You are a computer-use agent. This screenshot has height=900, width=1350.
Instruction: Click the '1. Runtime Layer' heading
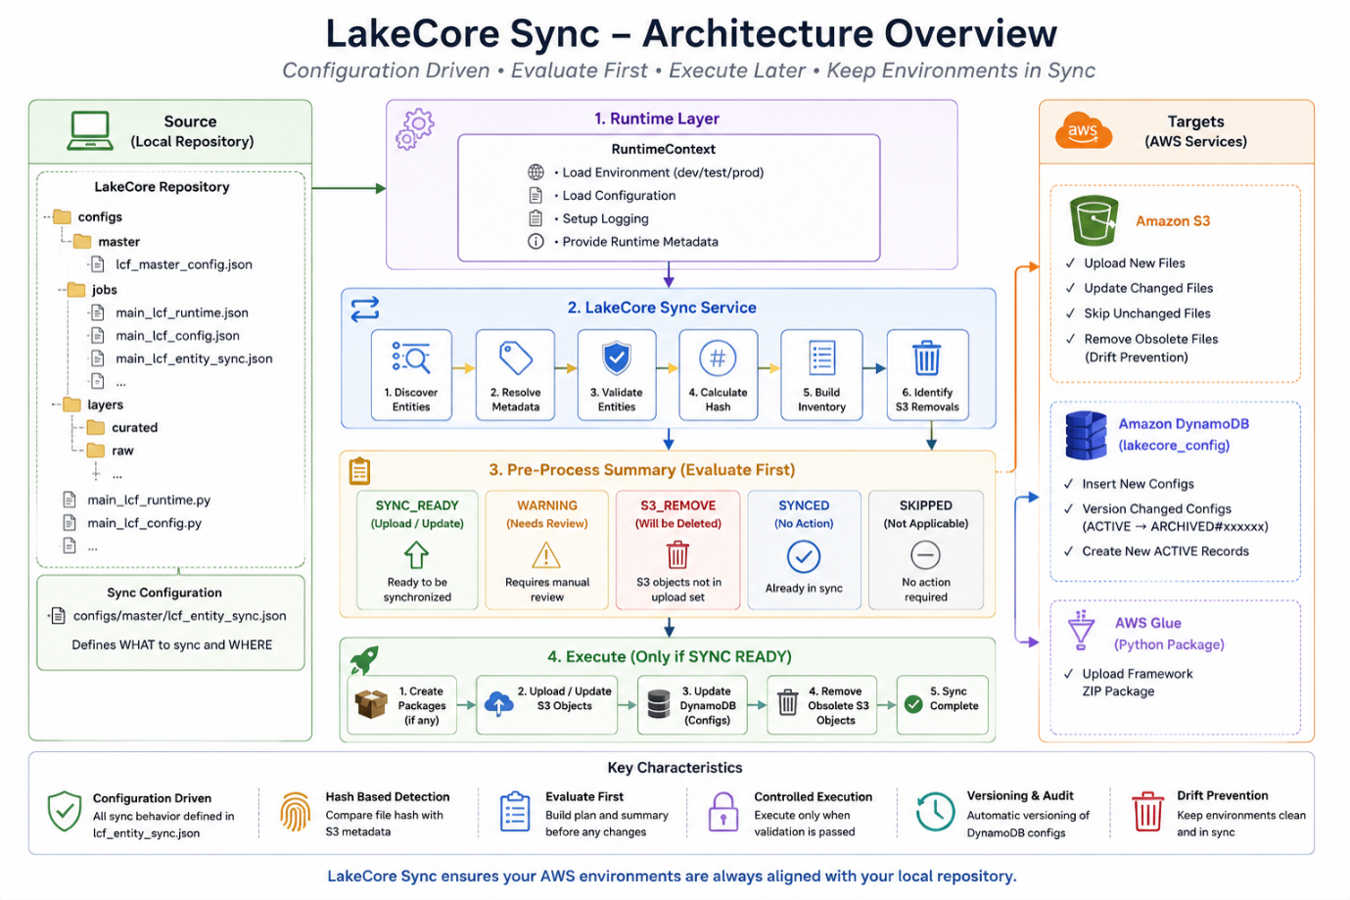pos(657,118)
